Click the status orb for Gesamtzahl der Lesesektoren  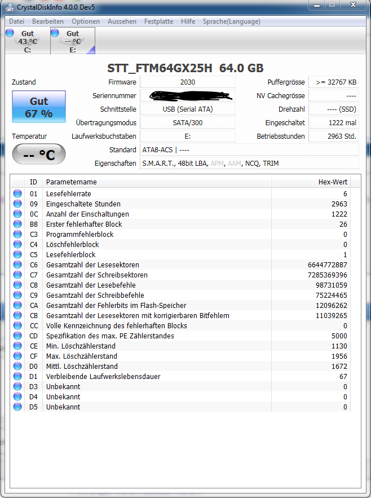tap(17, 265)
